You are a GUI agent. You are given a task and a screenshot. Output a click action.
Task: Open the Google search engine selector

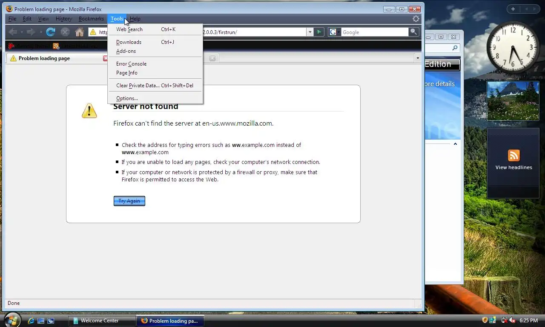pos(335,32)
